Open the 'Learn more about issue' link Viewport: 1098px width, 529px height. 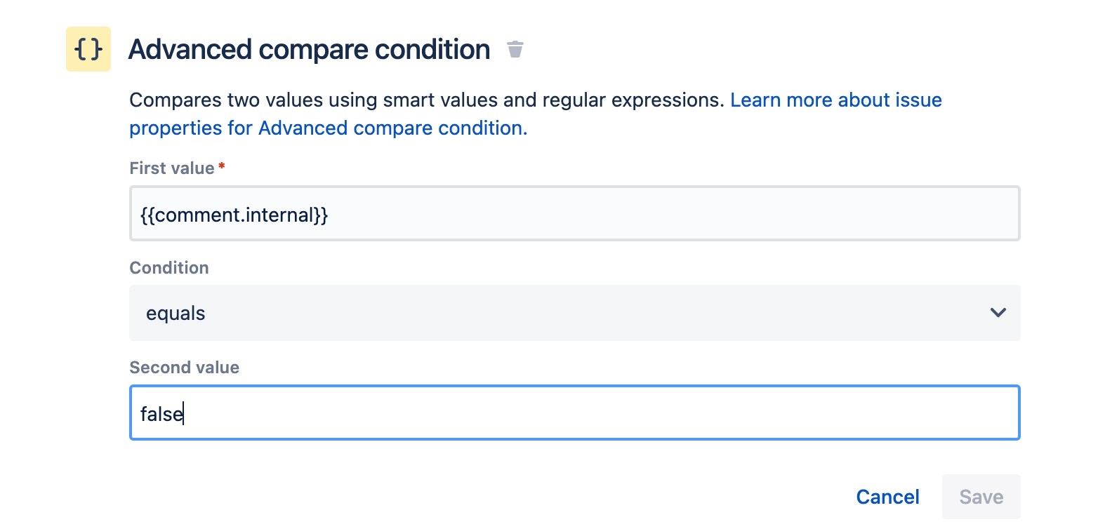tap(835, 100)
